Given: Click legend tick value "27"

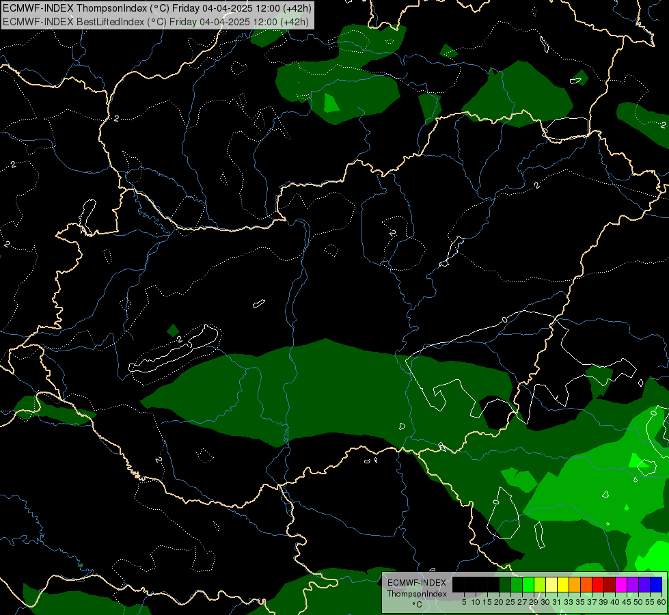Looking at the screenshot, I should (x=522, y=602).
